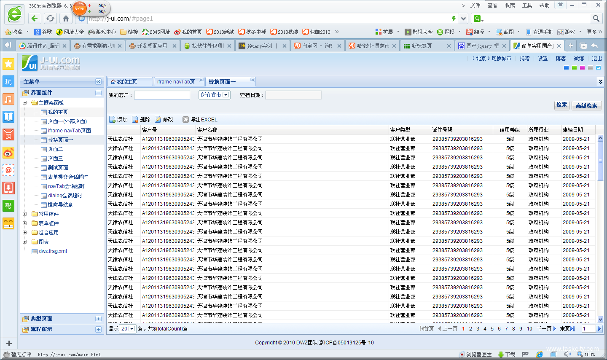607x360 pixels.
Task: Open the Weibo sidebar icon
Action: pyautogui.click(x=8, y=152)
